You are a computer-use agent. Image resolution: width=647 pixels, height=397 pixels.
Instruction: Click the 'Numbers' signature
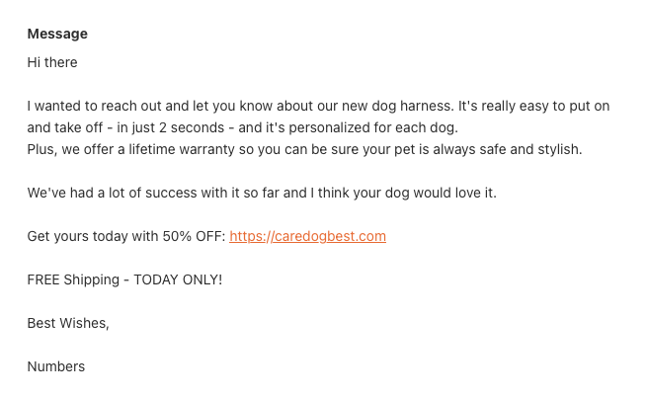click(x=56, y=366)
